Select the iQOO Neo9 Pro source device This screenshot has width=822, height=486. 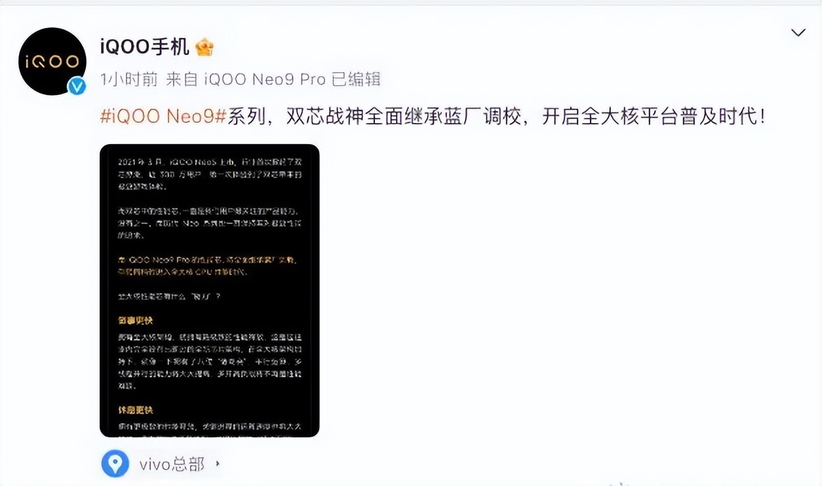tap(265, 79)
